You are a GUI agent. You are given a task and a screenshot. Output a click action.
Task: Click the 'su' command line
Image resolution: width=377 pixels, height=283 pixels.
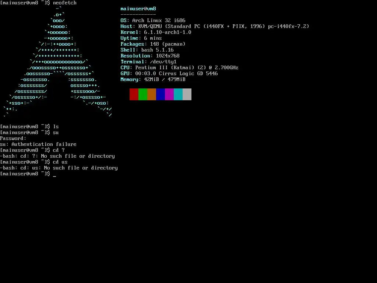29,133
